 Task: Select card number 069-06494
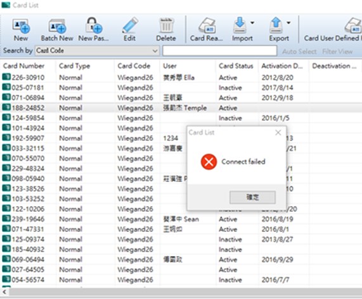[28, 260]
